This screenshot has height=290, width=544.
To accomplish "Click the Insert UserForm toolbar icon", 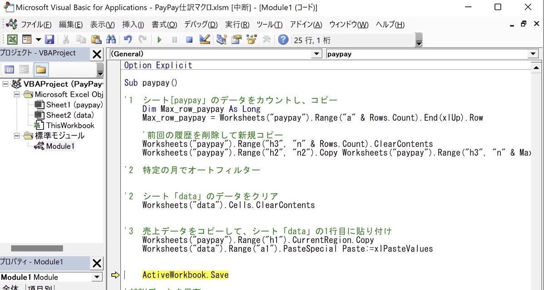I will click(27, 39).
